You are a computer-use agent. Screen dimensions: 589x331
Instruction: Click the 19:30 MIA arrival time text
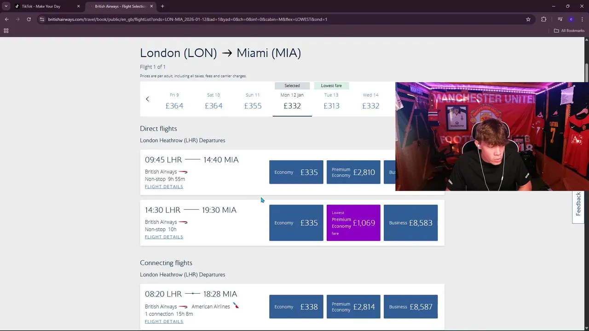point(219,210)
